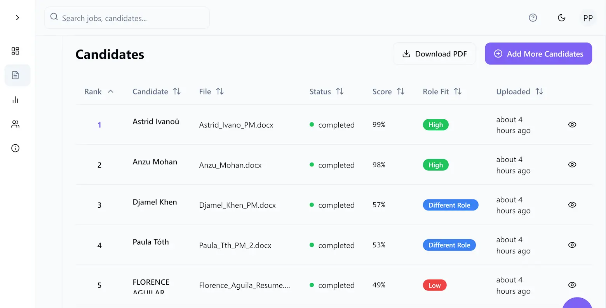View details with Djamel Khen's eye icon
Viewport: 606px width, 308px height.
[572, 205]
